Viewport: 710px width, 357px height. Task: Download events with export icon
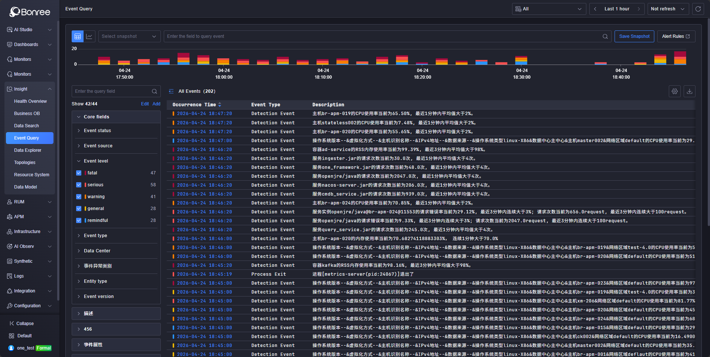690,91
